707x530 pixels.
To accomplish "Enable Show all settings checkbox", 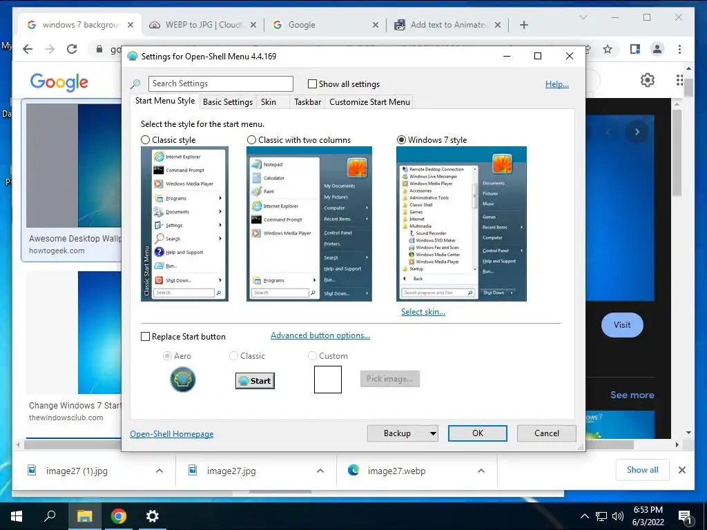I will point(312,84).
